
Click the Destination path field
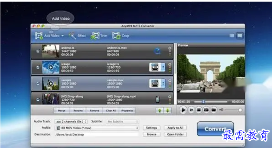pos(97,135)
